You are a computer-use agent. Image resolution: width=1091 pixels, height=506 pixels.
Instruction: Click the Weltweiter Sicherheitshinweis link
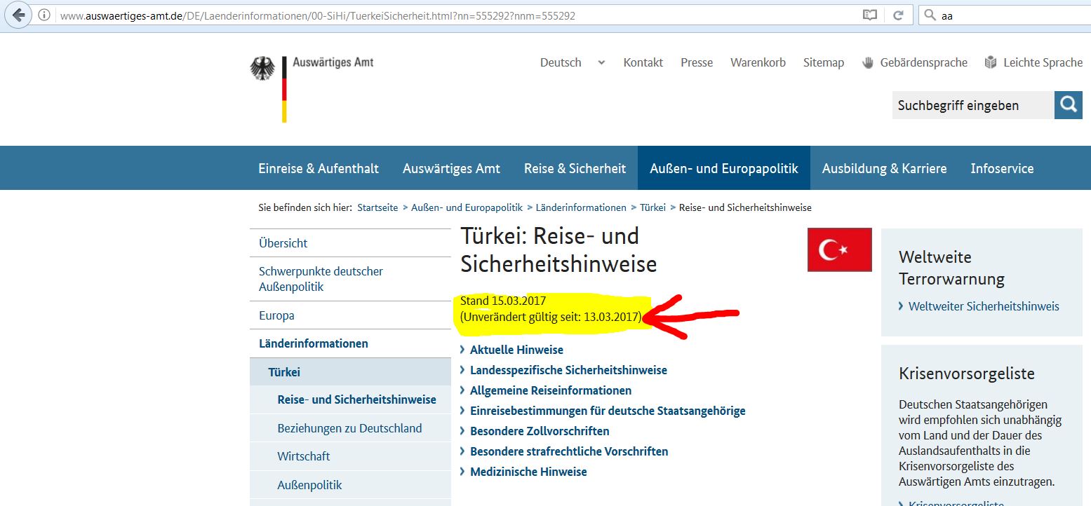983,306
